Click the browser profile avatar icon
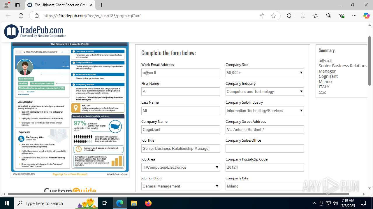The height and width of the screenshot is (209, 373). tap(6, 5)
